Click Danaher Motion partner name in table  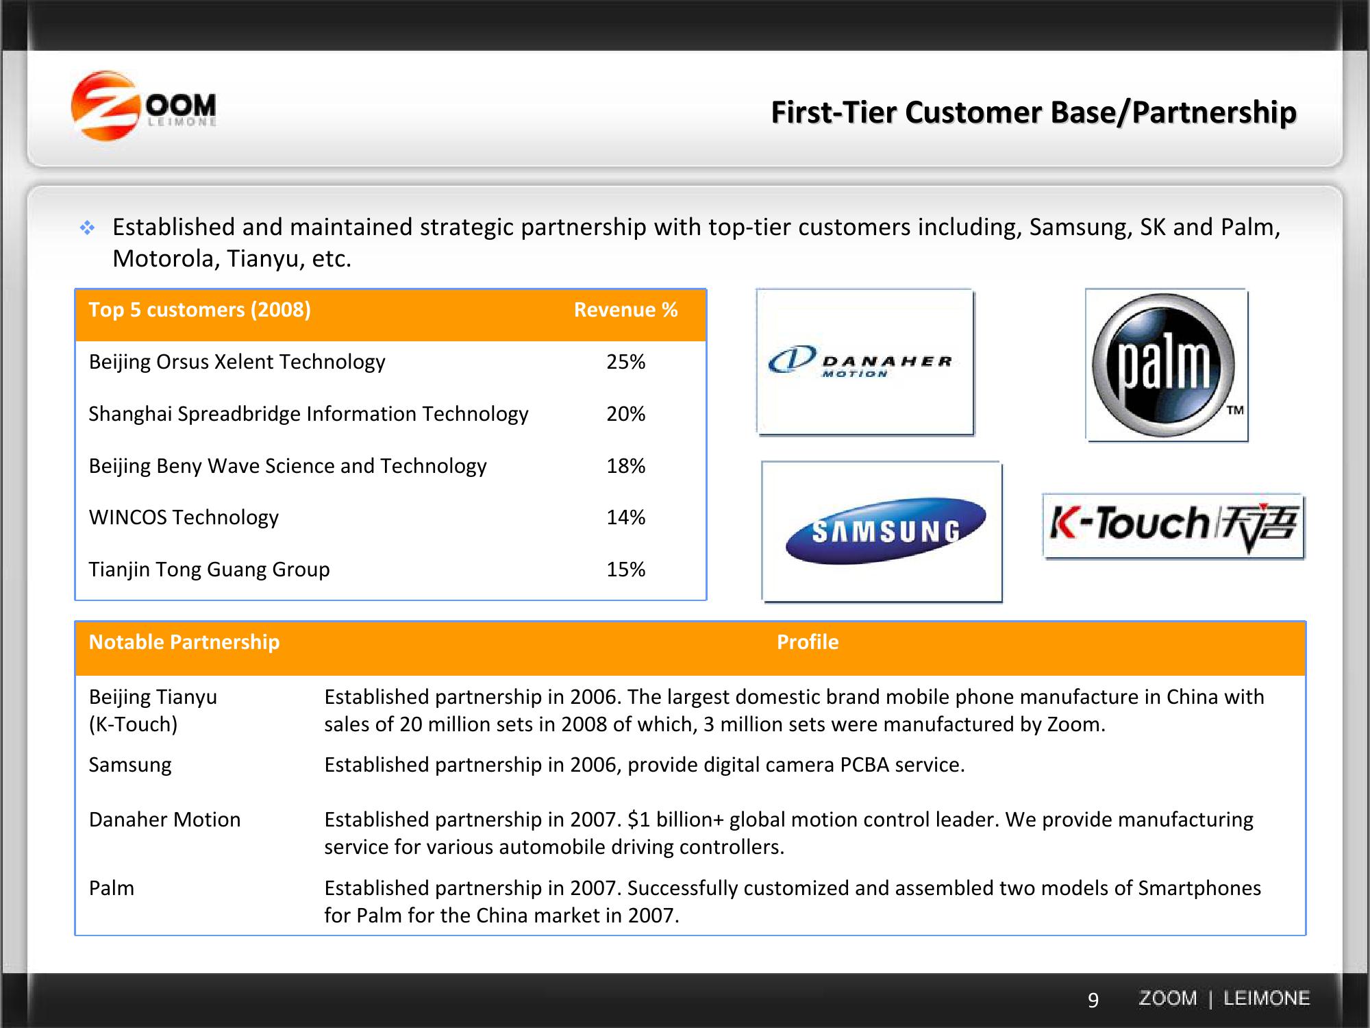click(164, 820)
